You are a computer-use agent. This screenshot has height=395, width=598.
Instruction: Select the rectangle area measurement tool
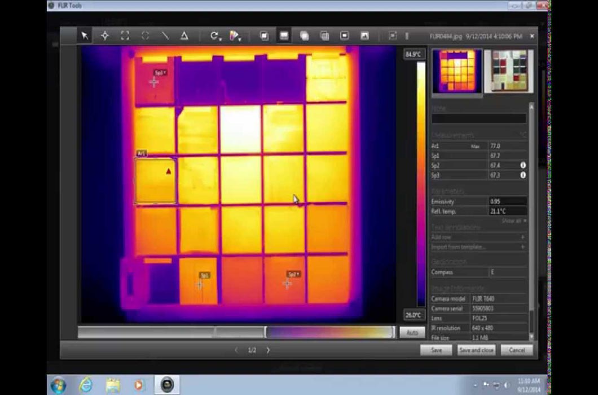pos(125,36)
